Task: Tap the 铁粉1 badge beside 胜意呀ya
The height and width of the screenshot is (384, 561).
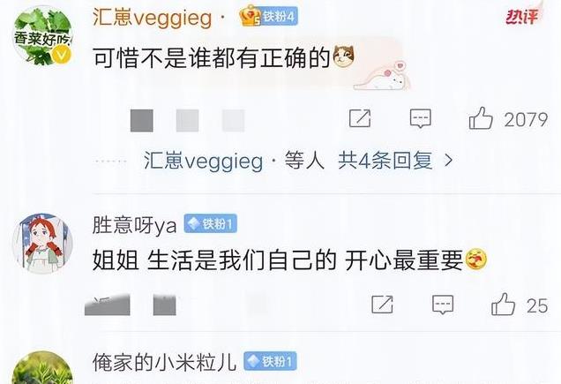Action: (210, 224)
